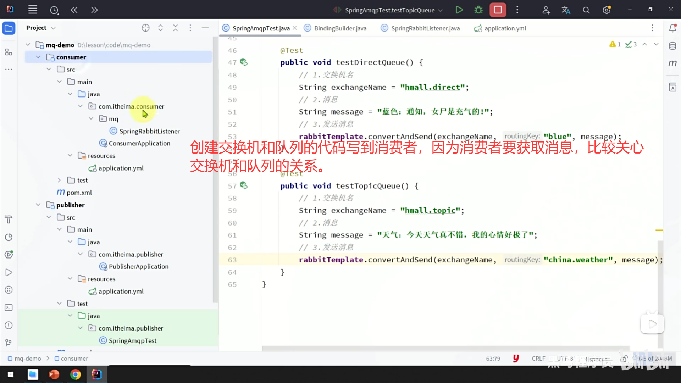The height and width of the screenshot is (383, 681).
Task: Open run configuration dropdown SpringAmqpTest.testTopicQueue
Action: point(389,10)
